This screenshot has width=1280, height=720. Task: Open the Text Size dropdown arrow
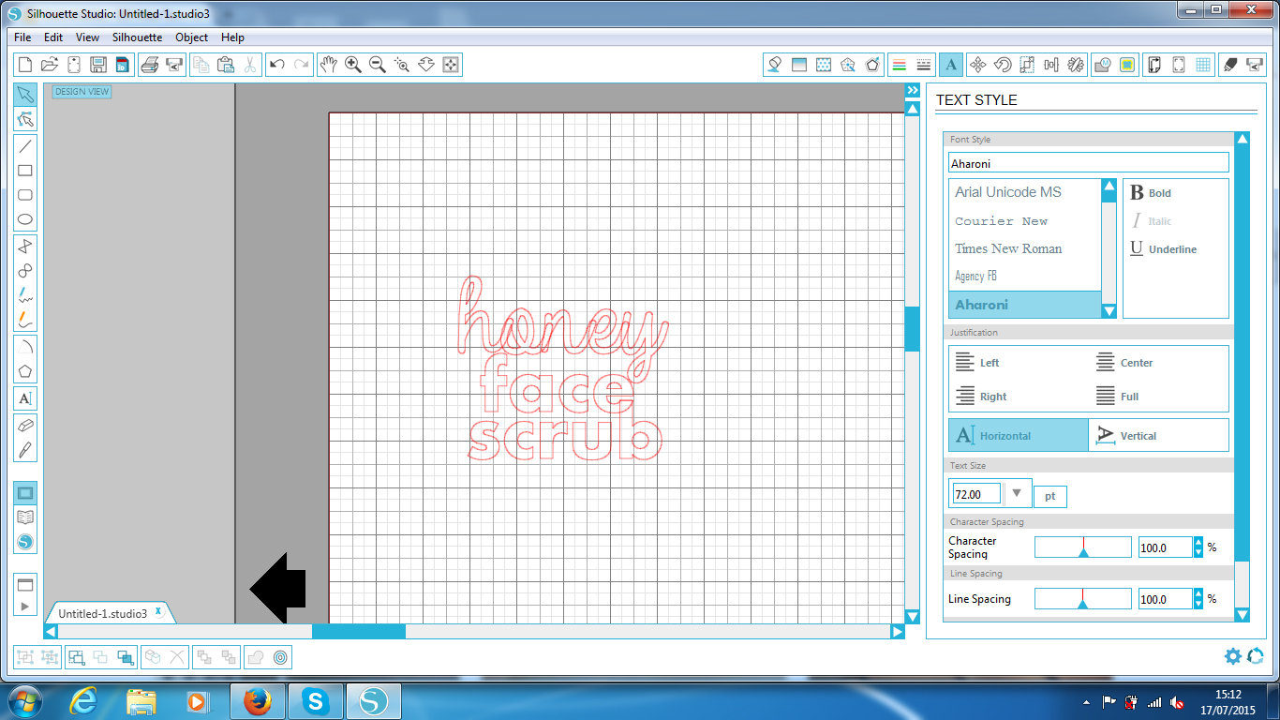tap(1017, 493)
